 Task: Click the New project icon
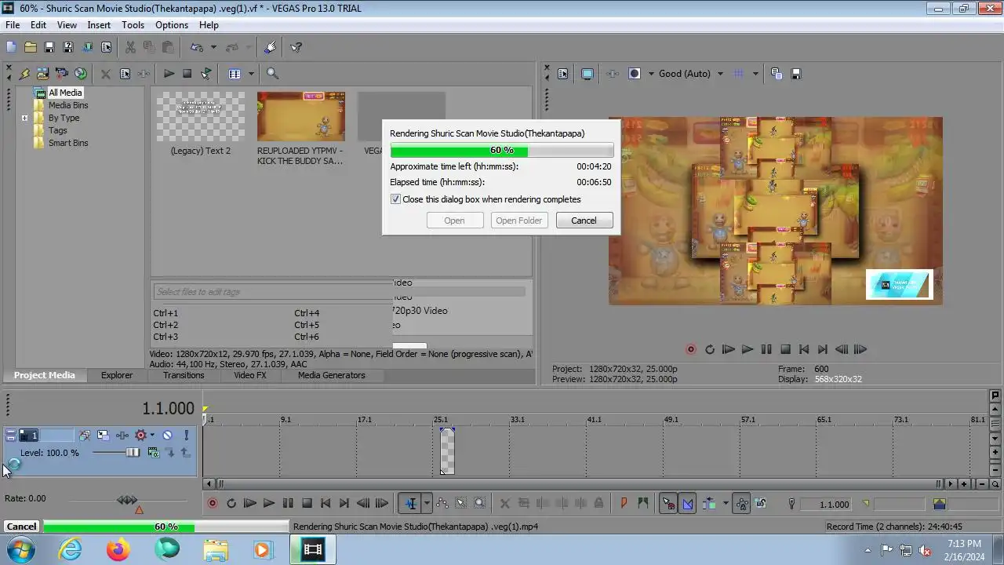click(11, 47)
